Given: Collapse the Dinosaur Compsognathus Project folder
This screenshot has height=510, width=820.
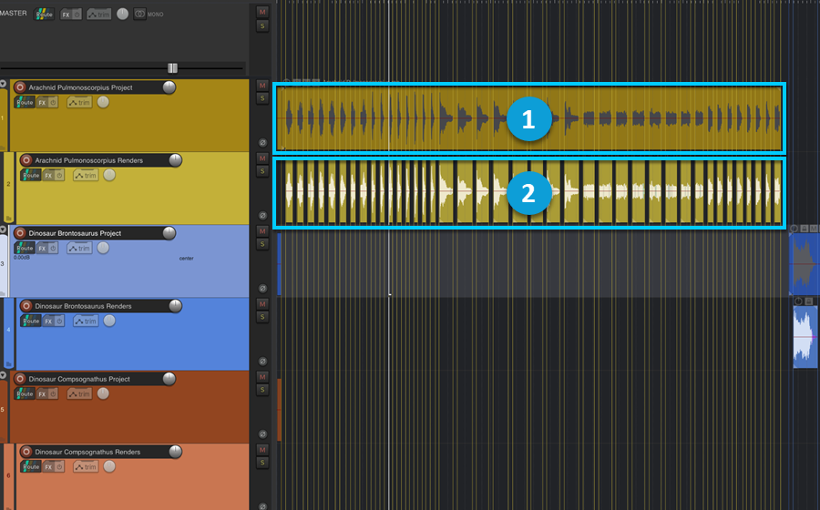Looking at the screenshot, I should [x=3, y=375].
